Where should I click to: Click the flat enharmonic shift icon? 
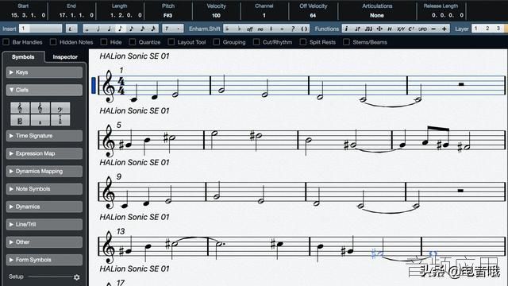coord(239,29)
